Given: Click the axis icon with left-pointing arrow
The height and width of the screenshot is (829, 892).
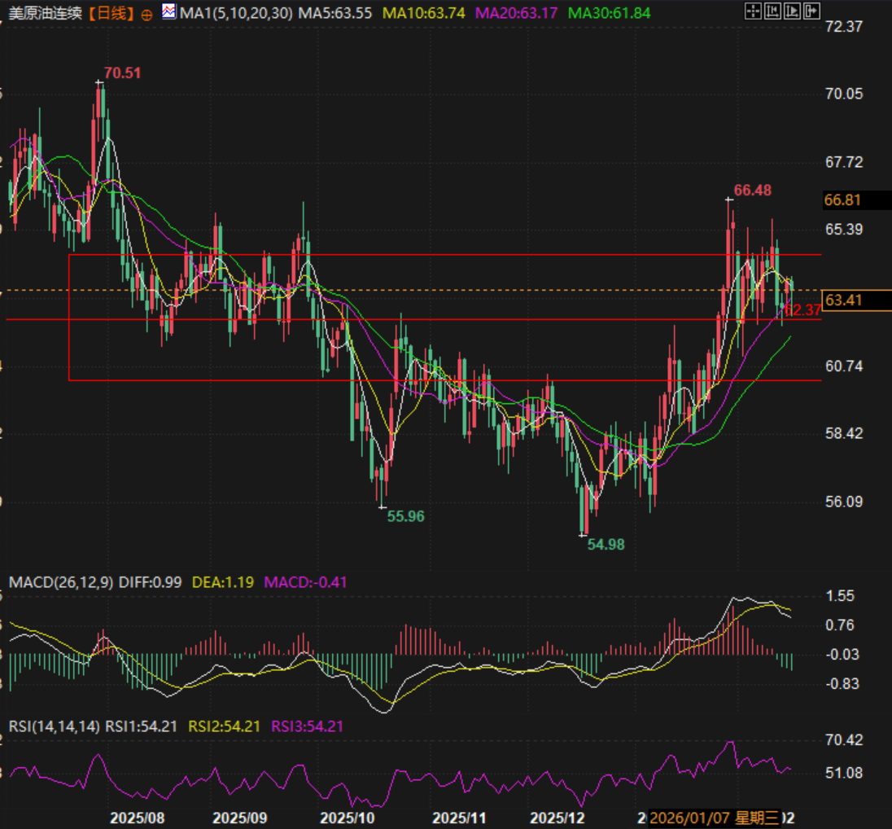Looking at the screenshot, I should pos(771,11).
